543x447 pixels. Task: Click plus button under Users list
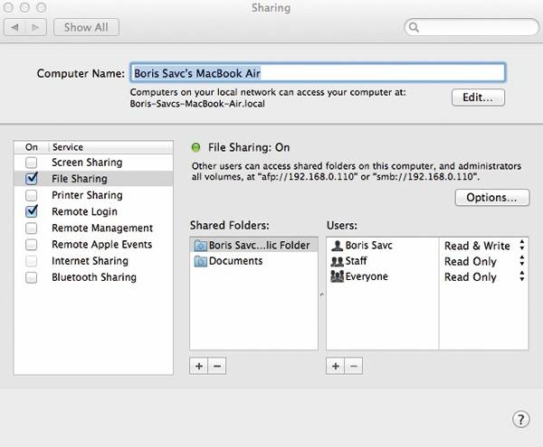pos(335,366)
